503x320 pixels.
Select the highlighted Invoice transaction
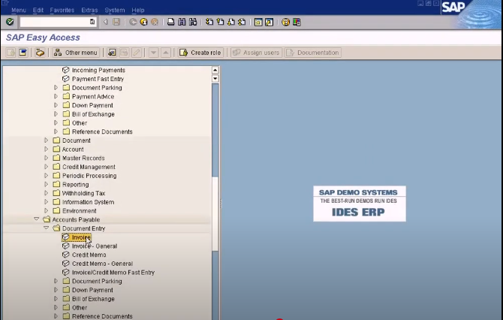[77, 237]
